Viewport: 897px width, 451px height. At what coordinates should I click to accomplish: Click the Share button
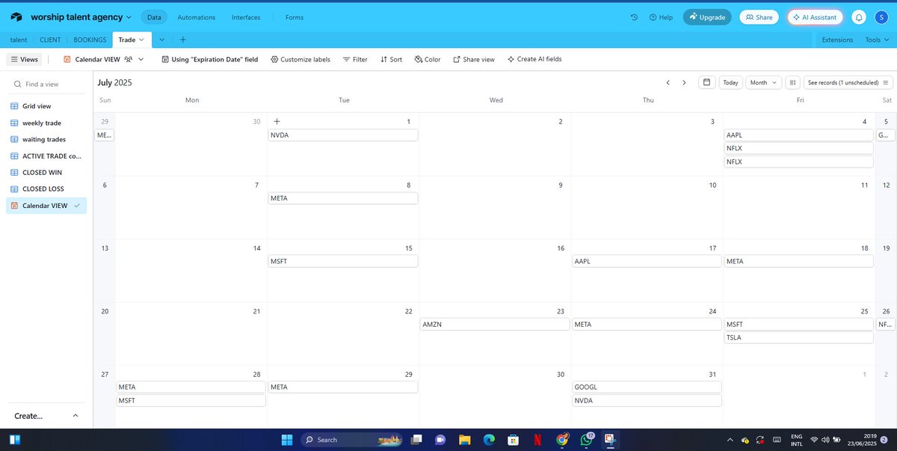coord(759,17)
